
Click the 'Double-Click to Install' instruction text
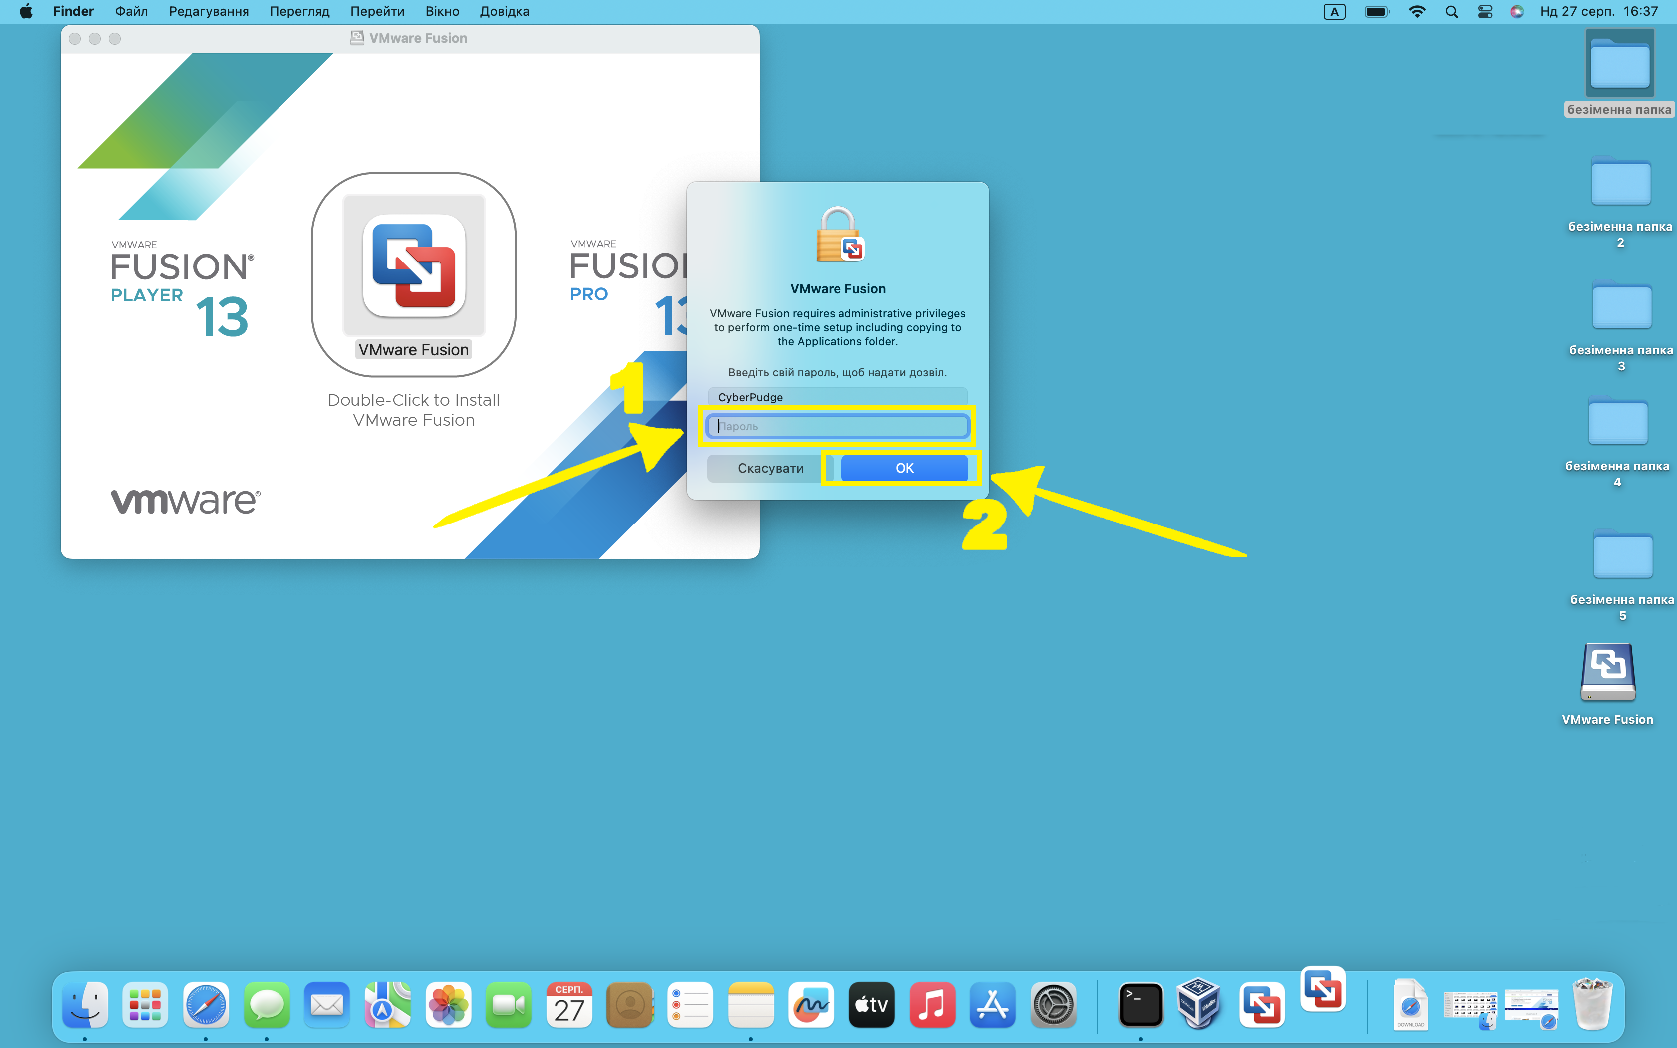tap(414, 410)
